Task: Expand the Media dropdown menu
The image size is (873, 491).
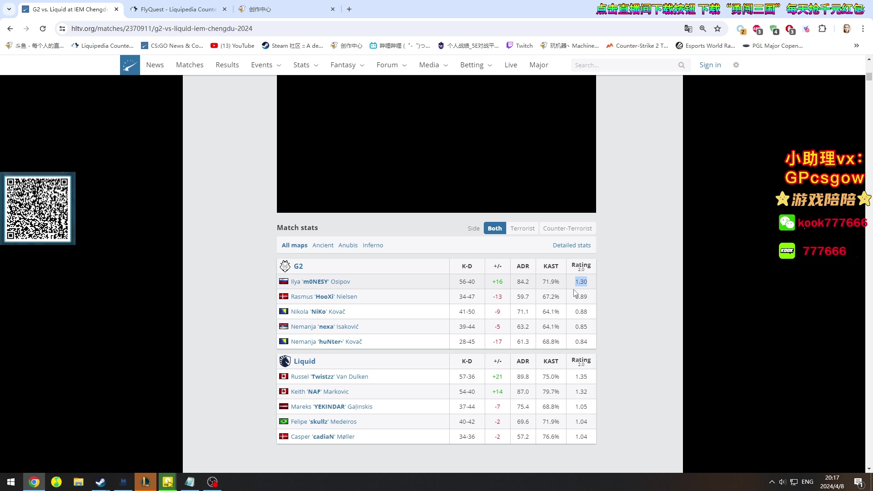Action: pyautogui.click(x=433, y=65)
